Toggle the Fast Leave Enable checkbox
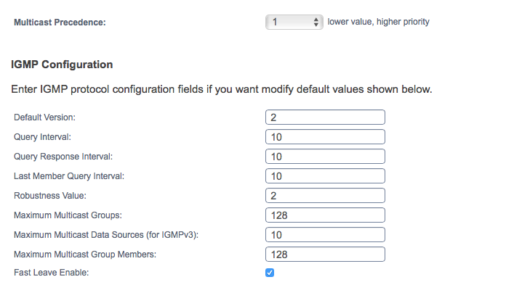 [x=270, y=273]
